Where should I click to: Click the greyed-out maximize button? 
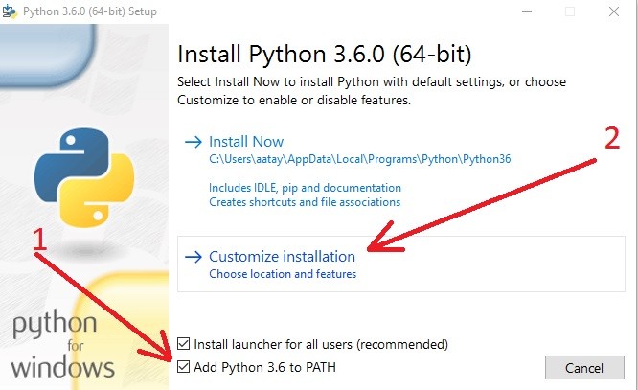(x=570, y=11)
